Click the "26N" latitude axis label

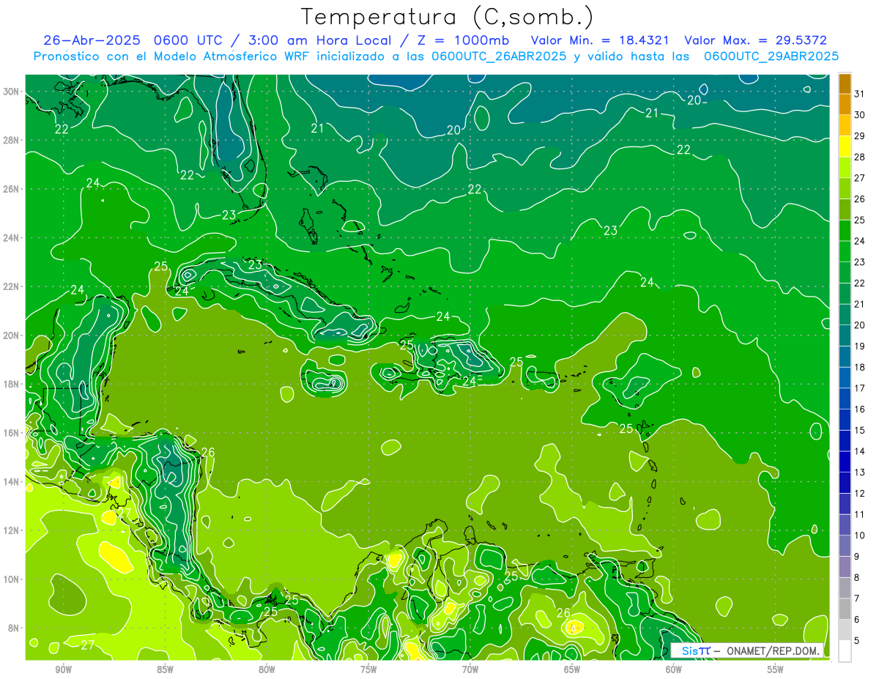(11, 189)
